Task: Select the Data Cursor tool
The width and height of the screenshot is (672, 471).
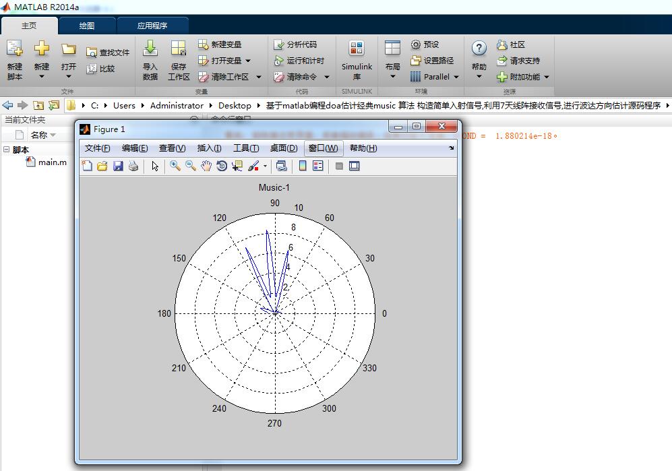Action: (x=237, y=166)
